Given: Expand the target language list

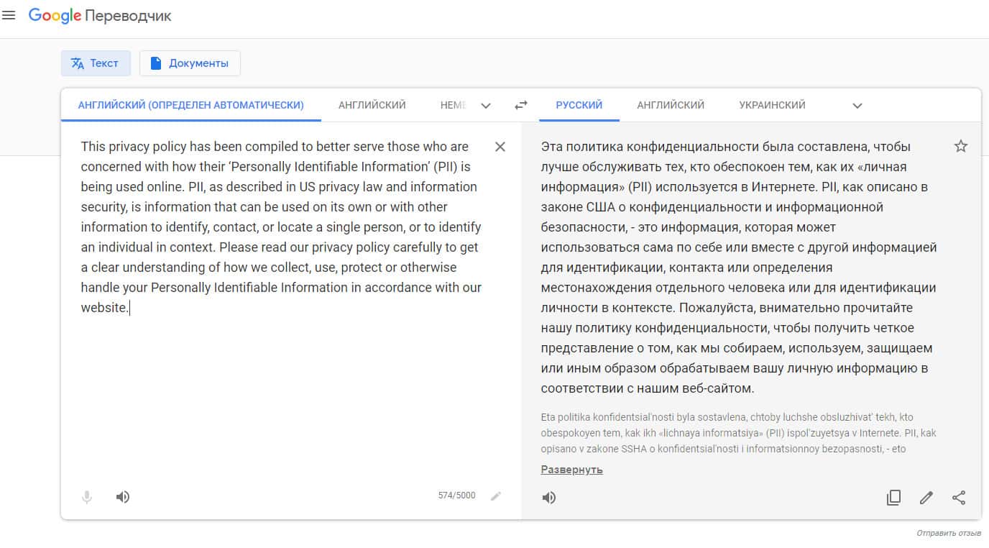Looking at the screenshot, I should click(x=857, y=106).
